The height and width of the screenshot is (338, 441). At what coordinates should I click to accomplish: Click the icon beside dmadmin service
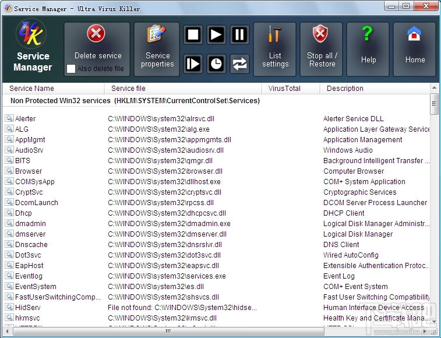[9, 223]
